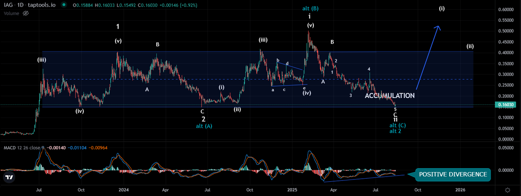Click the TradingView logo badge

9,177
